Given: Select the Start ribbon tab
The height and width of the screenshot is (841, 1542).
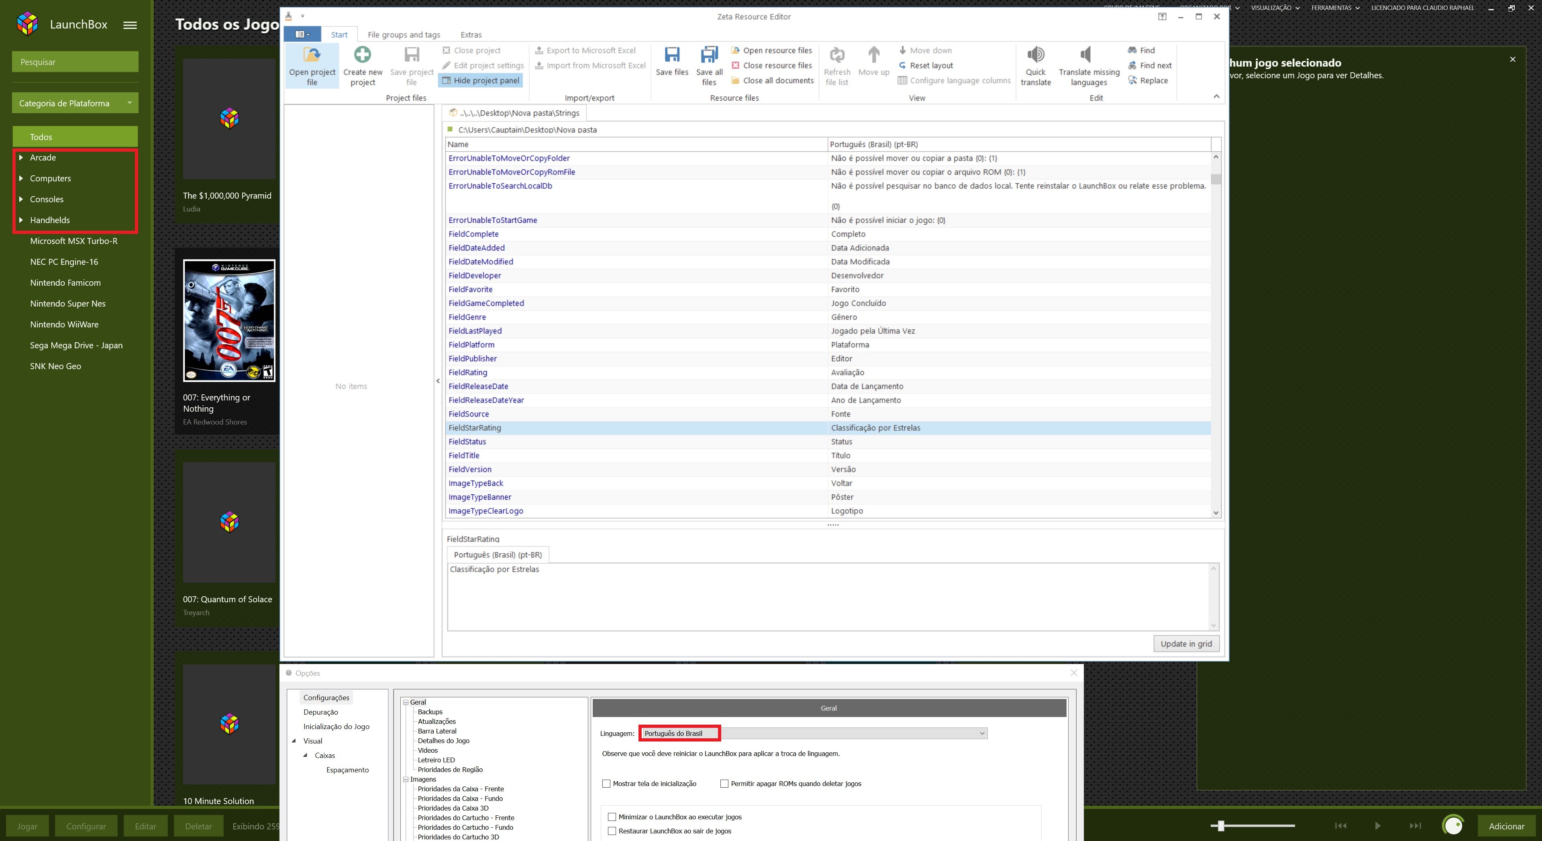Looking at the screenshot, I should point(339,35).
